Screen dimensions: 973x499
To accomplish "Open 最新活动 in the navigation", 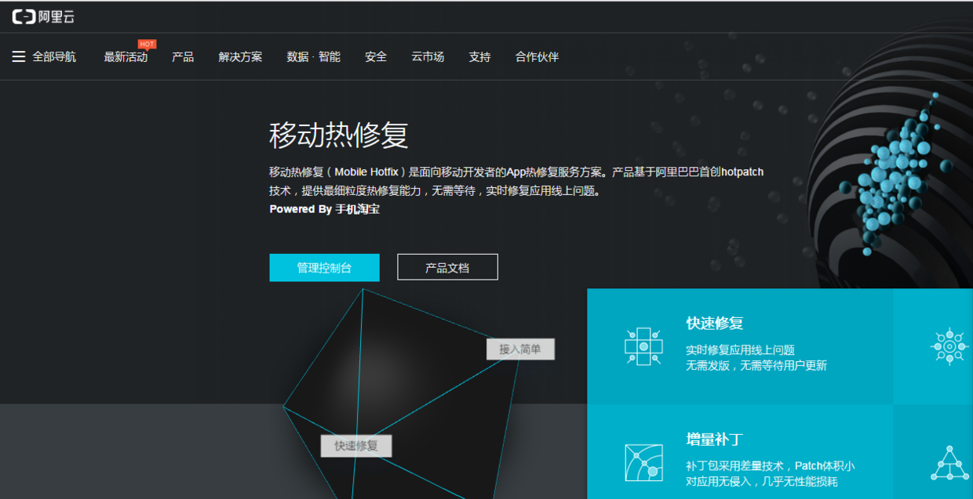I will coord(126,57).
